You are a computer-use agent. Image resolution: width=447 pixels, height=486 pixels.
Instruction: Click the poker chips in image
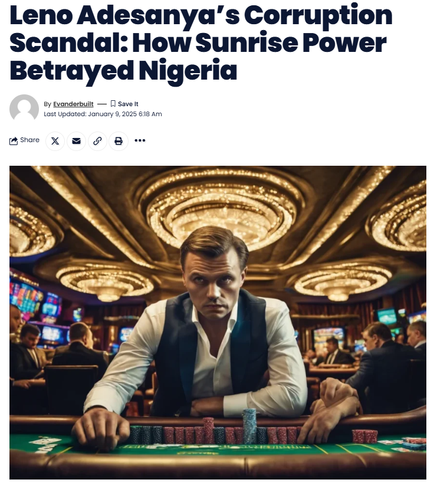(x=215, y=431)
